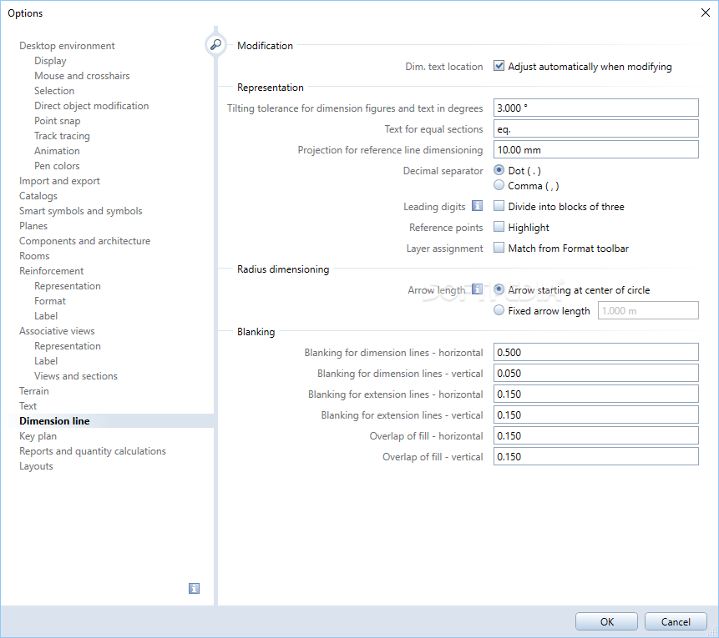Select Animation in the tree
Image resolution: width=719 pixels, height=638 pixels.
57,151
